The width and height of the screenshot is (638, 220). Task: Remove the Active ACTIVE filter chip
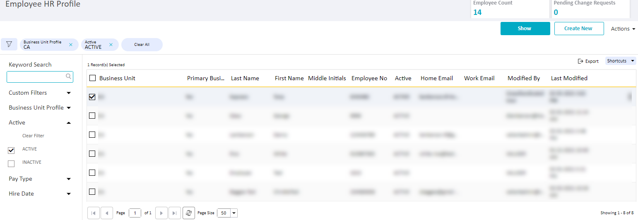111,45
